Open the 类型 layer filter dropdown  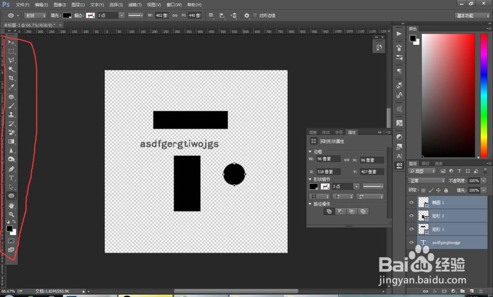click(x=423, y=171)
